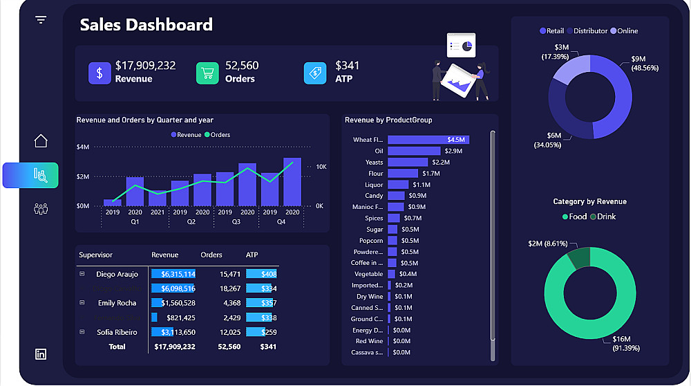The width and height of the screenshot is (691, 386).
Task: Select the Wheat Fl... $4.5M bar
Action: point(428,140)
